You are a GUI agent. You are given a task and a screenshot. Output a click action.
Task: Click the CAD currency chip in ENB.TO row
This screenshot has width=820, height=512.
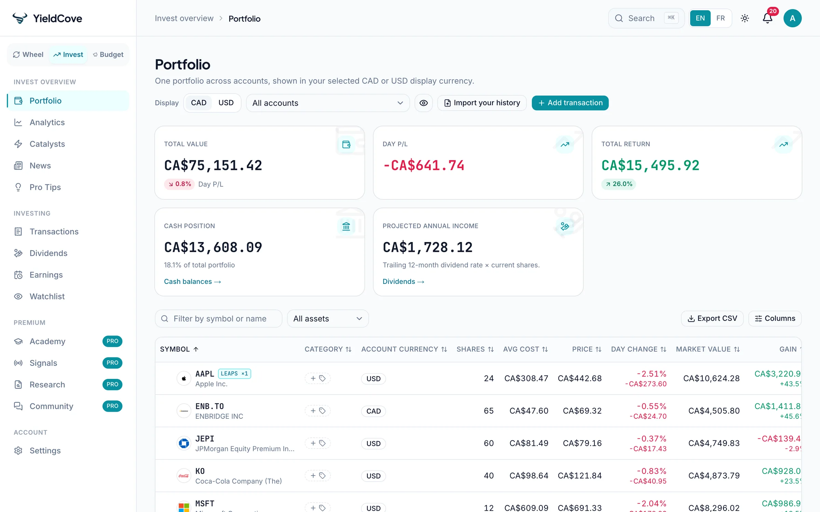[x=373, y=411]
